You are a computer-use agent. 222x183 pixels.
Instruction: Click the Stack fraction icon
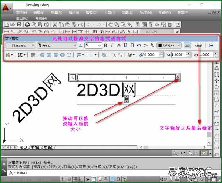[152, 45]
